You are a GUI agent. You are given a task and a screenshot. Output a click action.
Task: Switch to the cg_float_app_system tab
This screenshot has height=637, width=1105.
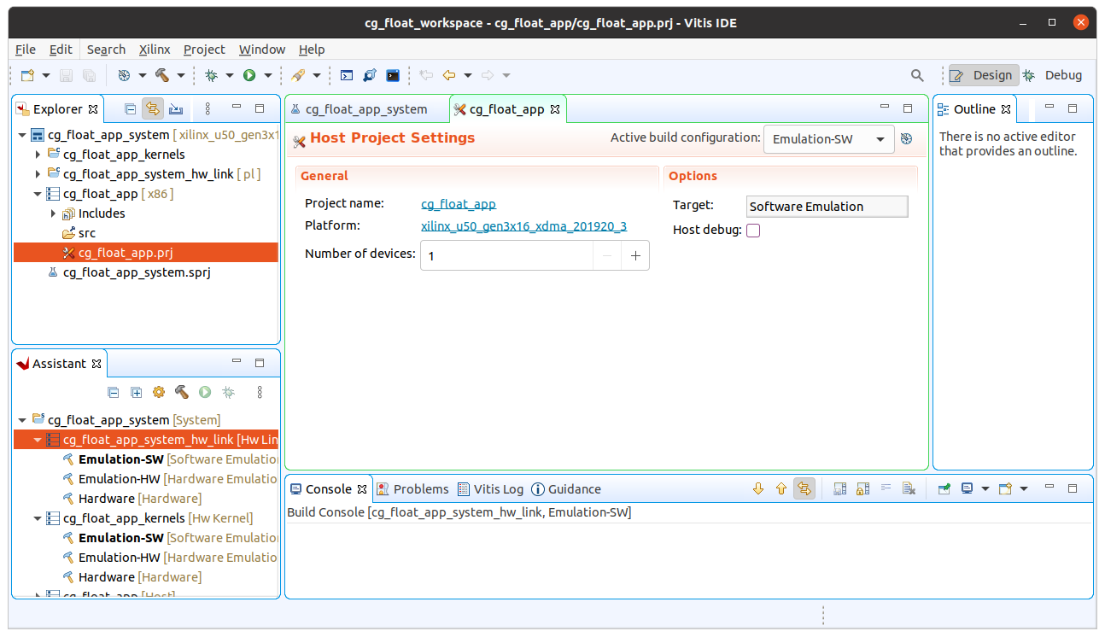(x=366, y=109)
